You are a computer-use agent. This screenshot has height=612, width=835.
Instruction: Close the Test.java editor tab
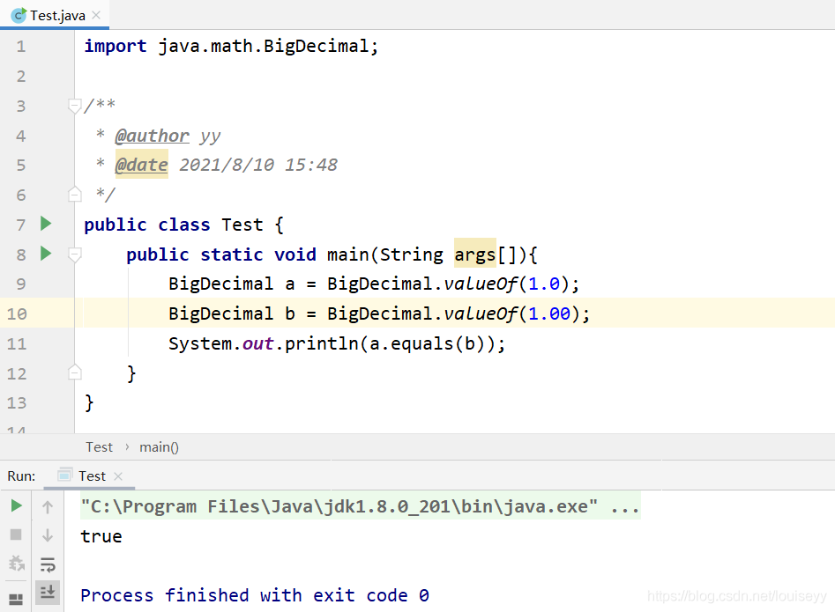tap(96, 16)
